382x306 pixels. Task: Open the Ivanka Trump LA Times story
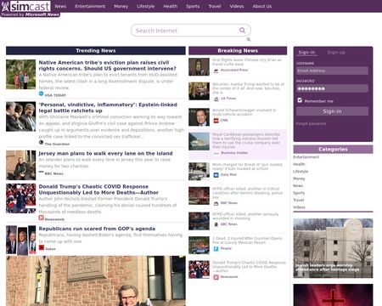(248, 88)
